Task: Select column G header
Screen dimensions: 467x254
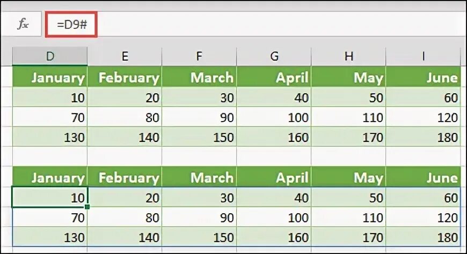Action: click(x=274, y=56)
